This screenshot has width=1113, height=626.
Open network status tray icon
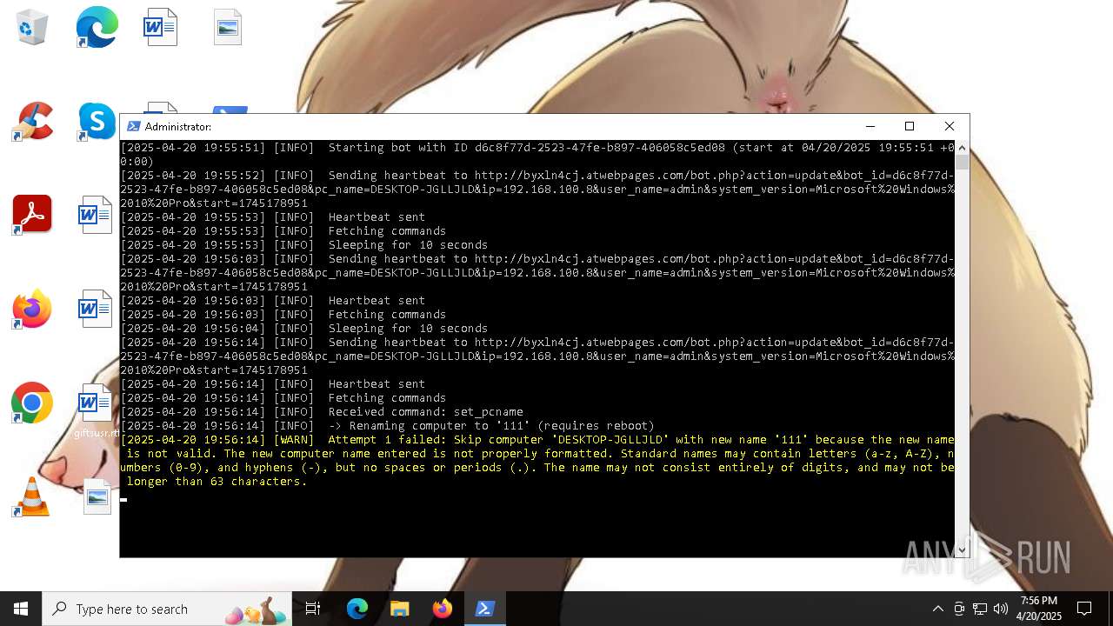click(980, 609)
